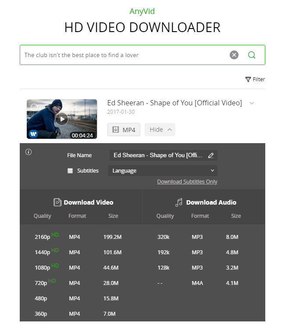The height and width of the screenshot is (328, 285).
Task: Play the video thumbnail preview
Action: [62, 119]
